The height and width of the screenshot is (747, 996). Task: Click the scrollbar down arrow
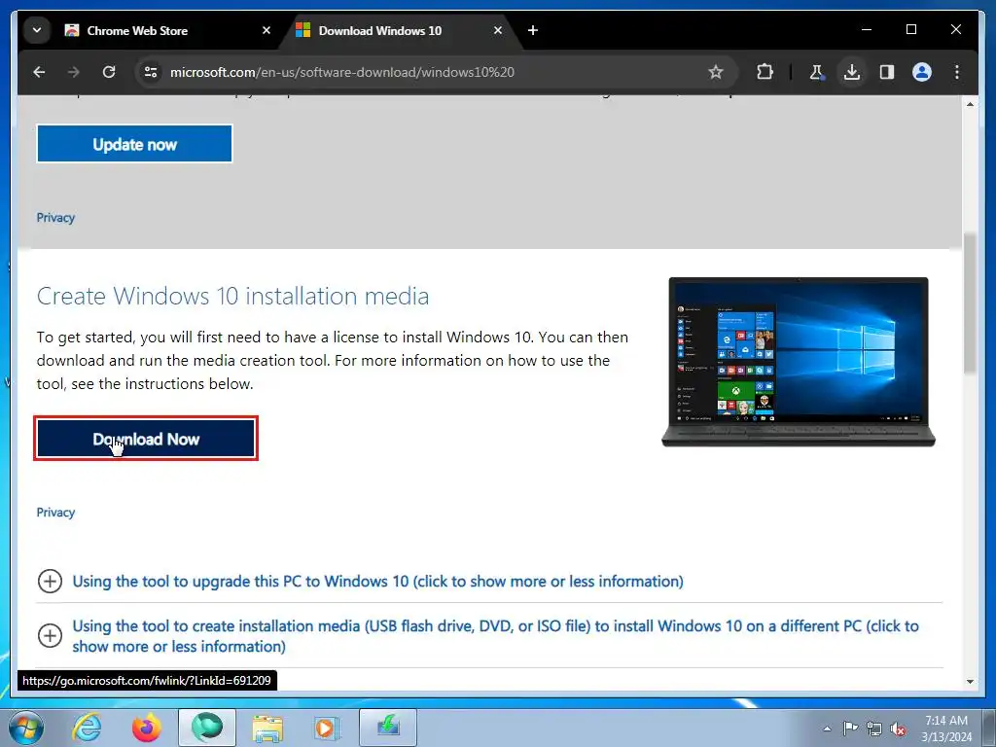point(970,682)
